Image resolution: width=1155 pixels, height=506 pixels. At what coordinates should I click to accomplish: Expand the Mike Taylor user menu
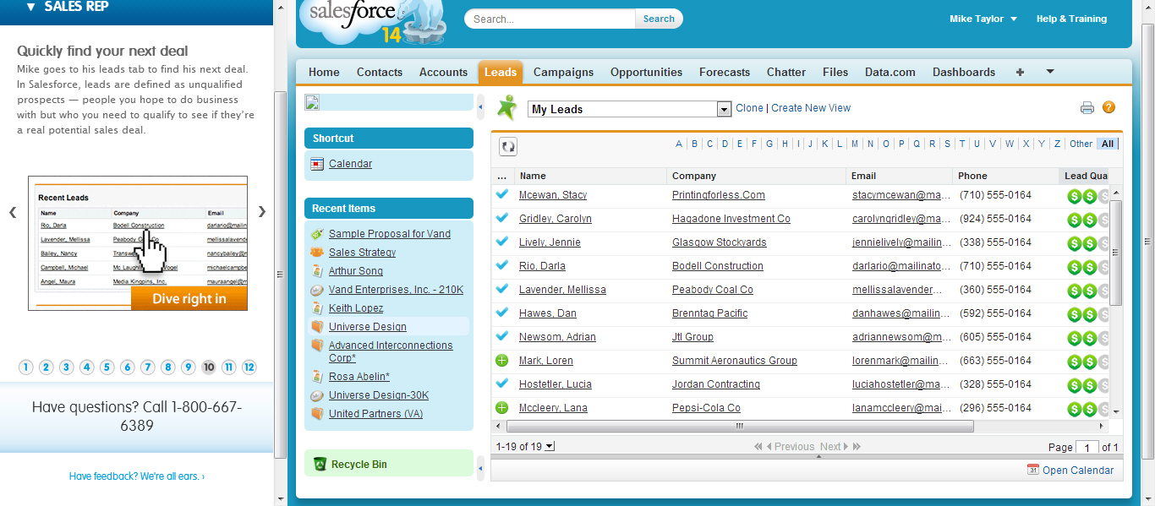[x=983, y=19]
